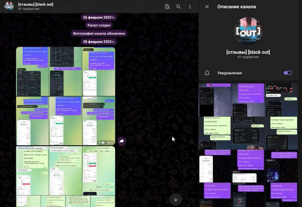Open the large channel profile photo
302x207 pixels.
[248, 31]
